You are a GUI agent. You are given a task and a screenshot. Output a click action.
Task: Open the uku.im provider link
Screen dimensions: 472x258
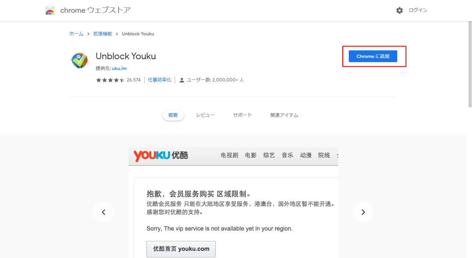pyautogui.click(x=119, y=68)
